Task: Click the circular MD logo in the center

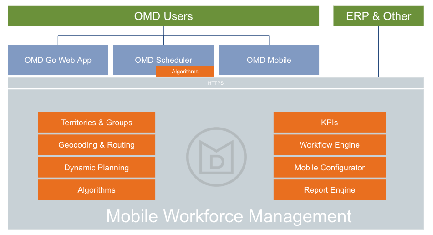Action: [x=216, y=156]
